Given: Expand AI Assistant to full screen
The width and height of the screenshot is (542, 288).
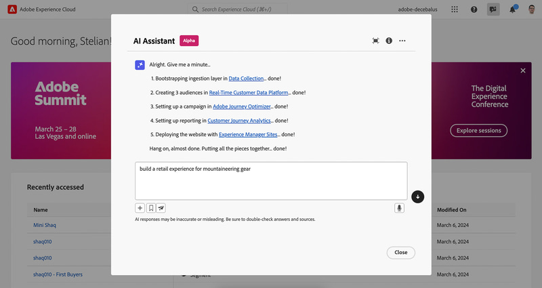Looking at the screenshot, I should 376,41.
